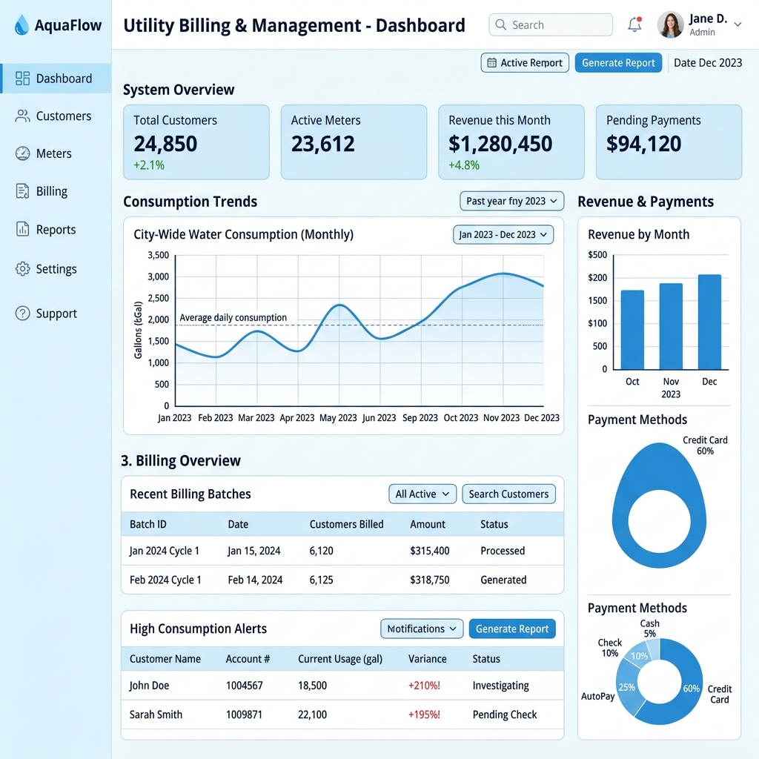The height and width of the screenshot is (759, 759).
Task: Click the Billing invoice icon in sidebar
Action: pyautogui.click(x=22, y=191)
